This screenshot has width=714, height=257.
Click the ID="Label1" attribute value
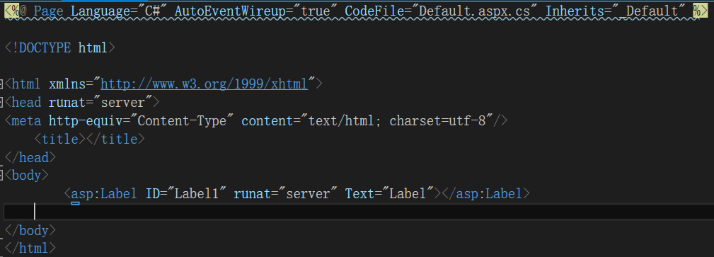click(197, 194)
